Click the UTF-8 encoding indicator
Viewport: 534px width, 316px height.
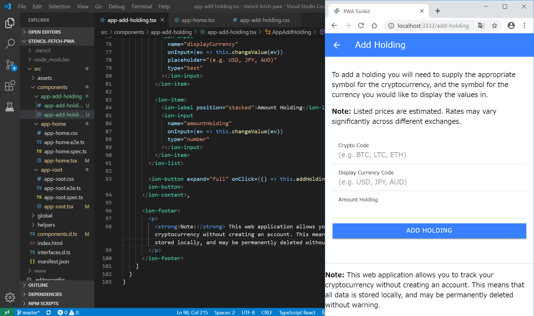click(x=248, y=312)
